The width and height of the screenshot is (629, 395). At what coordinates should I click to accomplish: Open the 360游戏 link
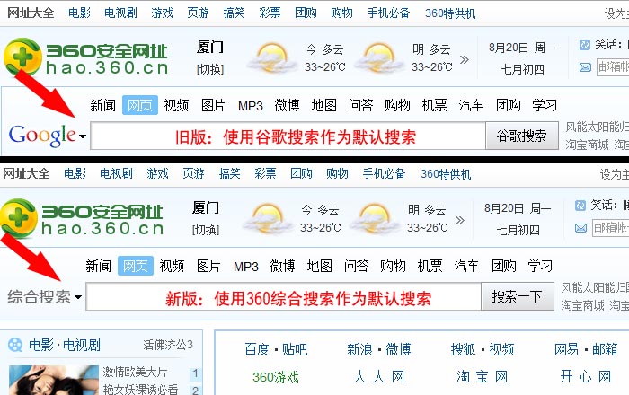276,377
